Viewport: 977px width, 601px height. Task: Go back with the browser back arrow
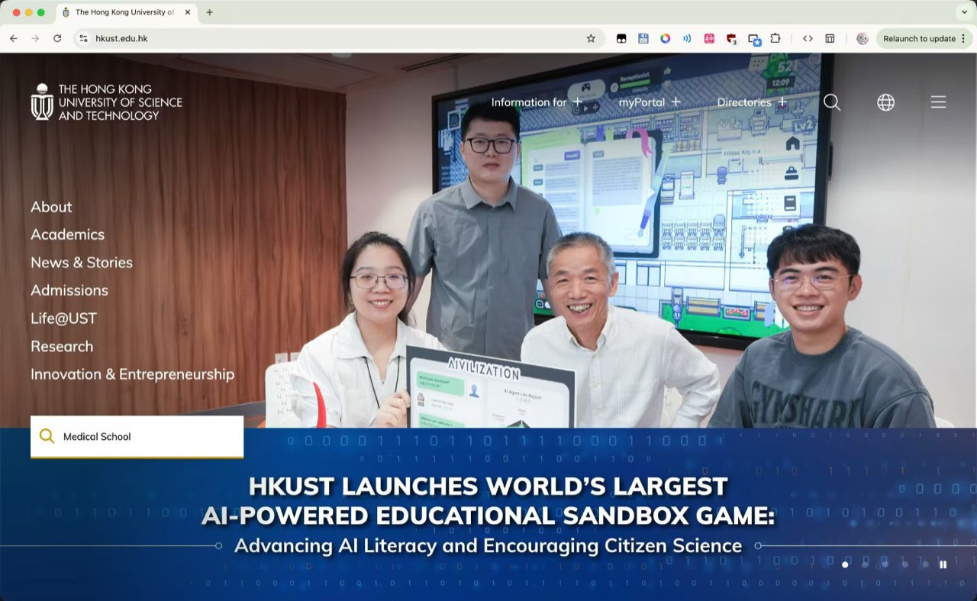(x=13, y=38)
